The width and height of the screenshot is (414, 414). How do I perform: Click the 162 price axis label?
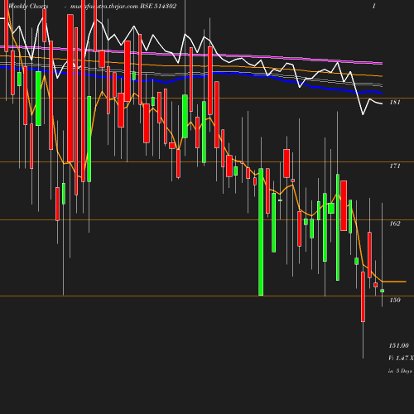click(x=395, y=224)
